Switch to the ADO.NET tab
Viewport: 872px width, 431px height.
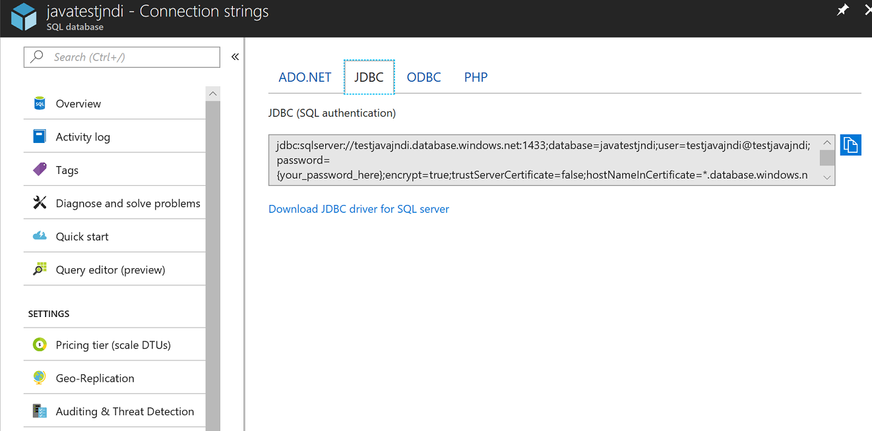click(305, 76)
